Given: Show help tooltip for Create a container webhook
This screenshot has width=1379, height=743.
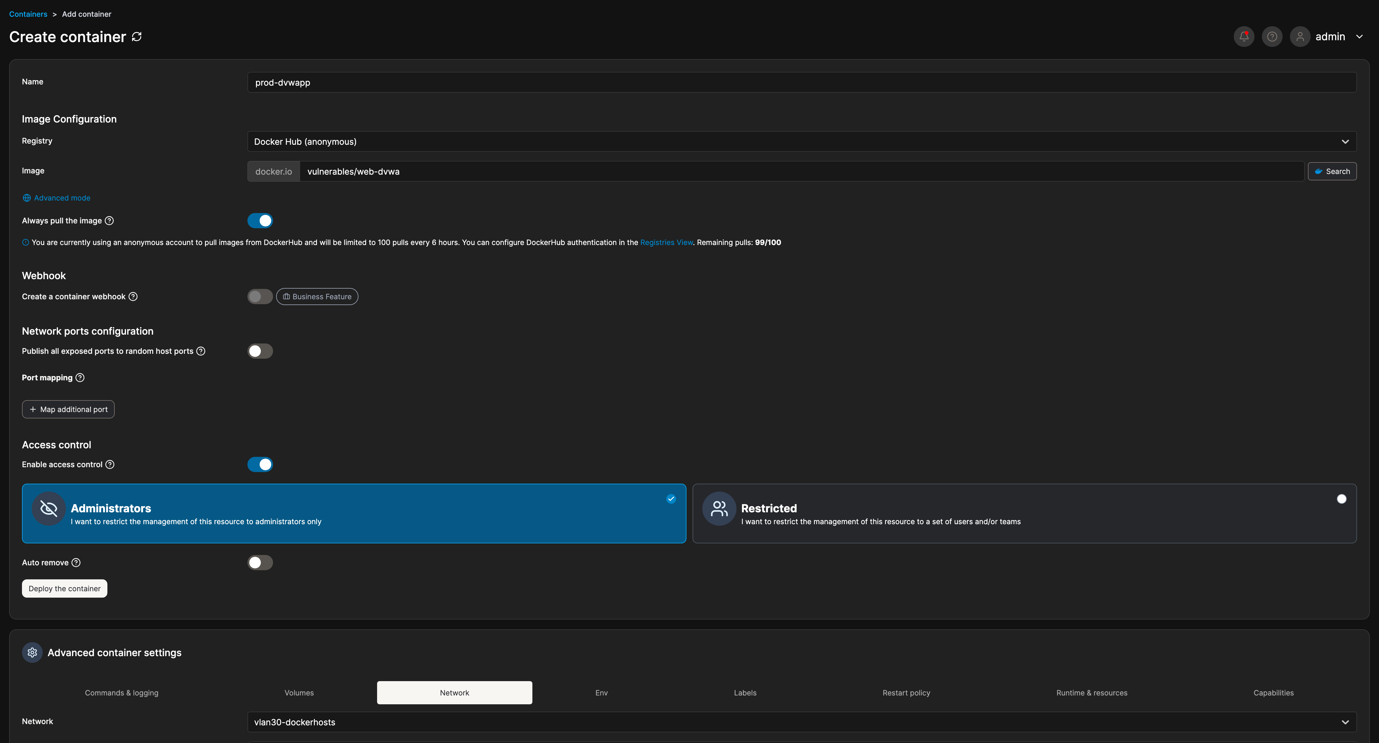Looking at the screenshot, I should click(133, 297).
